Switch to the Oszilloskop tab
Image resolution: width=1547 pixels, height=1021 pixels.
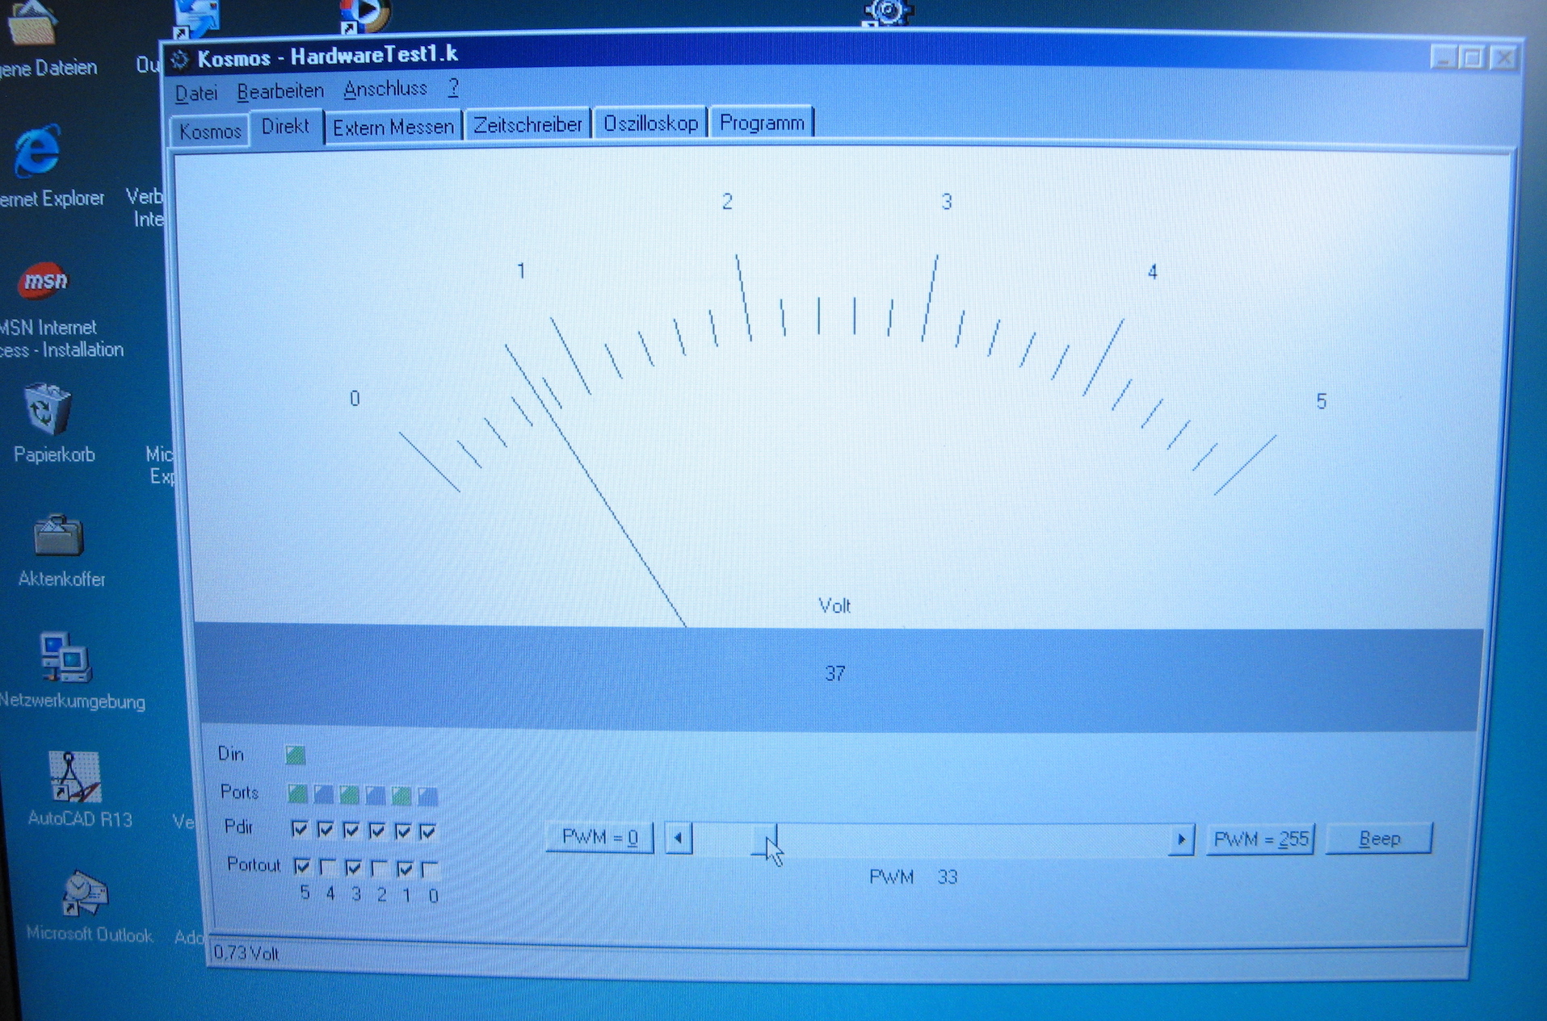pyautogui.click(x=650, y=123)
